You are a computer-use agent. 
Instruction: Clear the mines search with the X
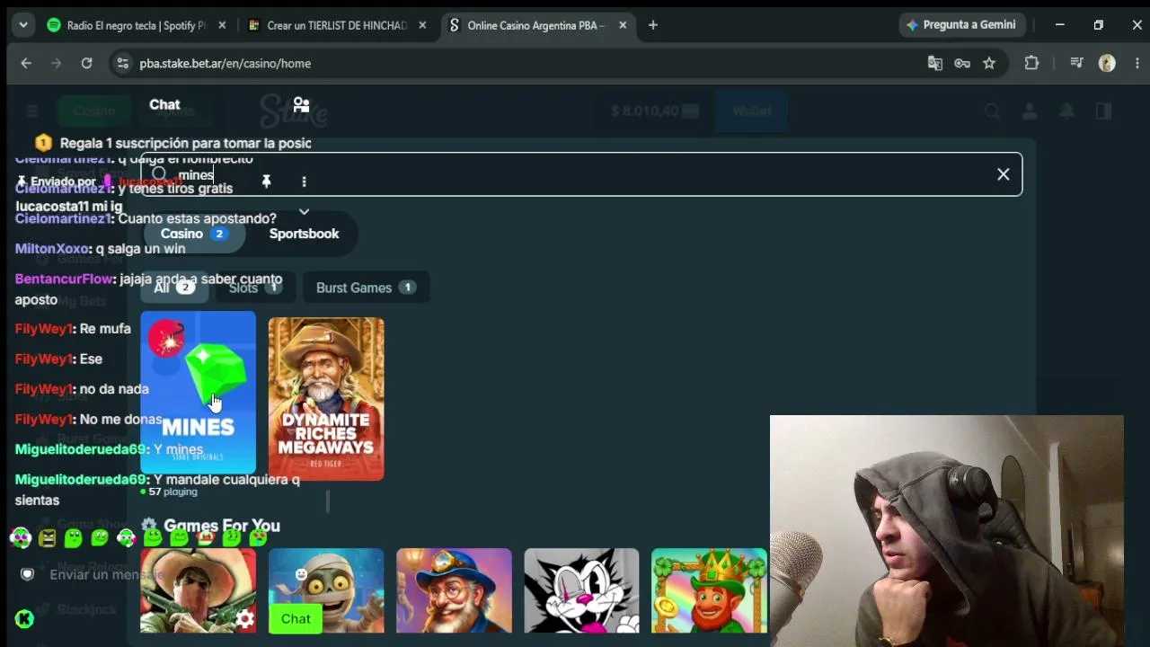(1004, 174)
